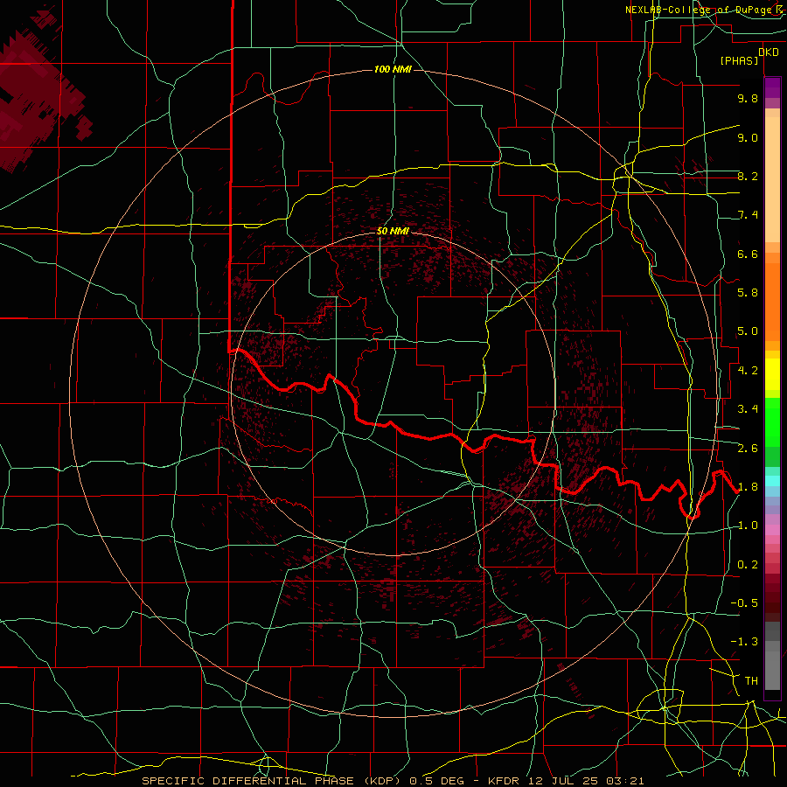Screen dimensions: 787x787
Task: Click the 0.2 value on the color scale
Action: 748,565
